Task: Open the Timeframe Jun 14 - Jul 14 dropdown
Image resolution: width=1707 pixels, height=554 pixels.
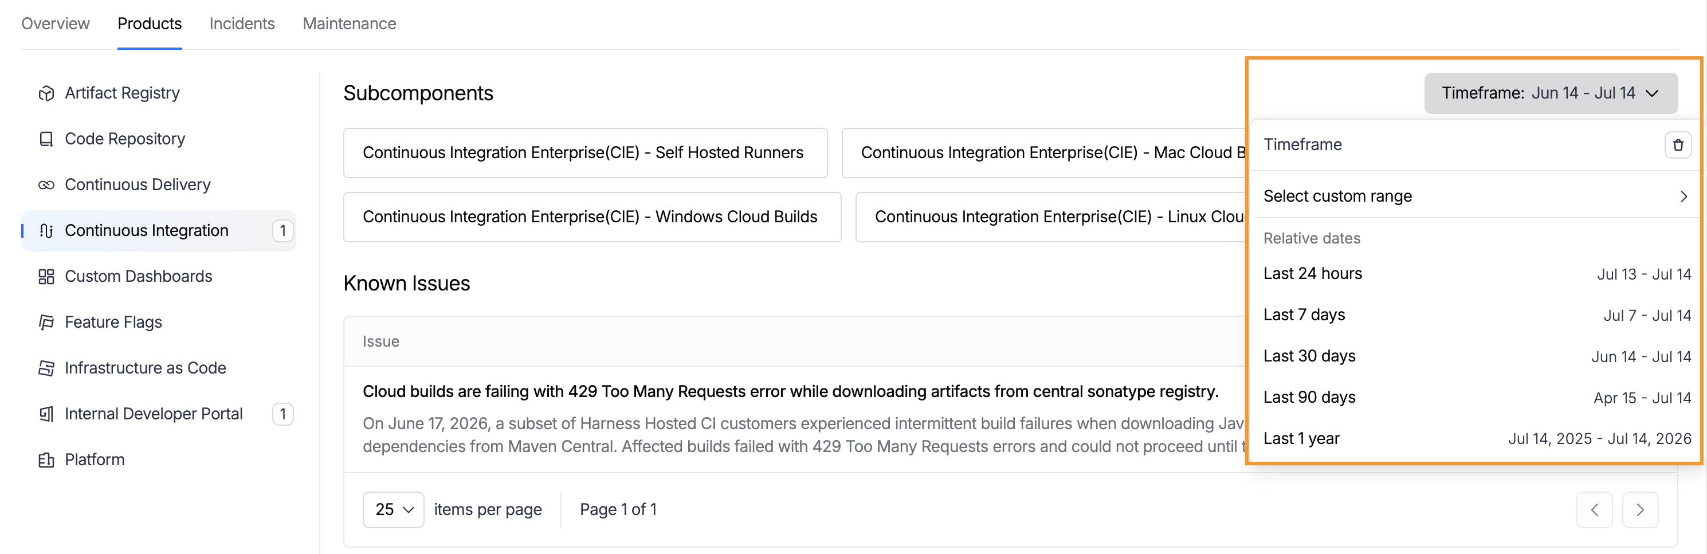Action: point(1550,93)
